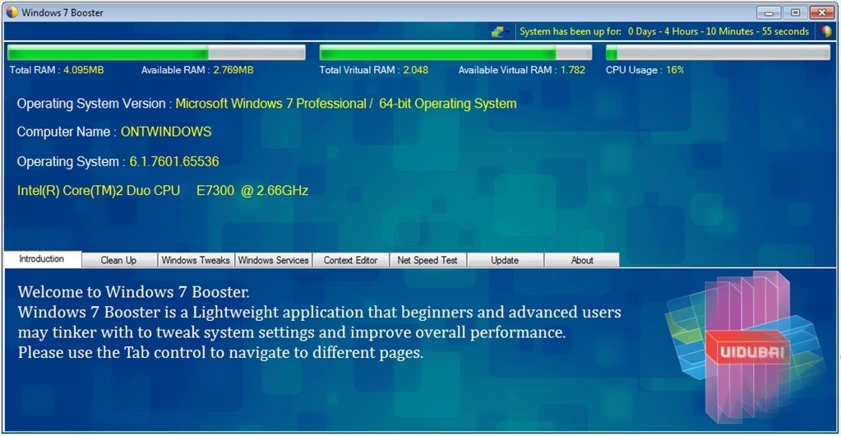
Task: Switch to the Net Speed Test tab
Action: (427, 261)
